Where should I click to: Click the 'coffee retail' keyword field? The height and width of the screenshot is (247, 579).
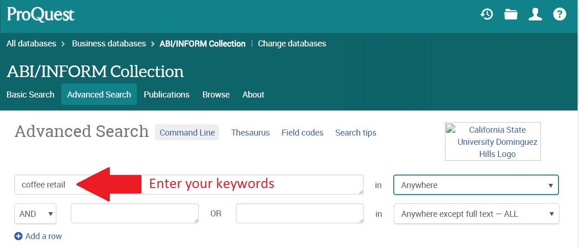click(189, 185)
